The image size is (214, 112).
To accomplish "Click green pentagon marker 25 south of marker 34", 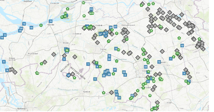I will point(84,16).
